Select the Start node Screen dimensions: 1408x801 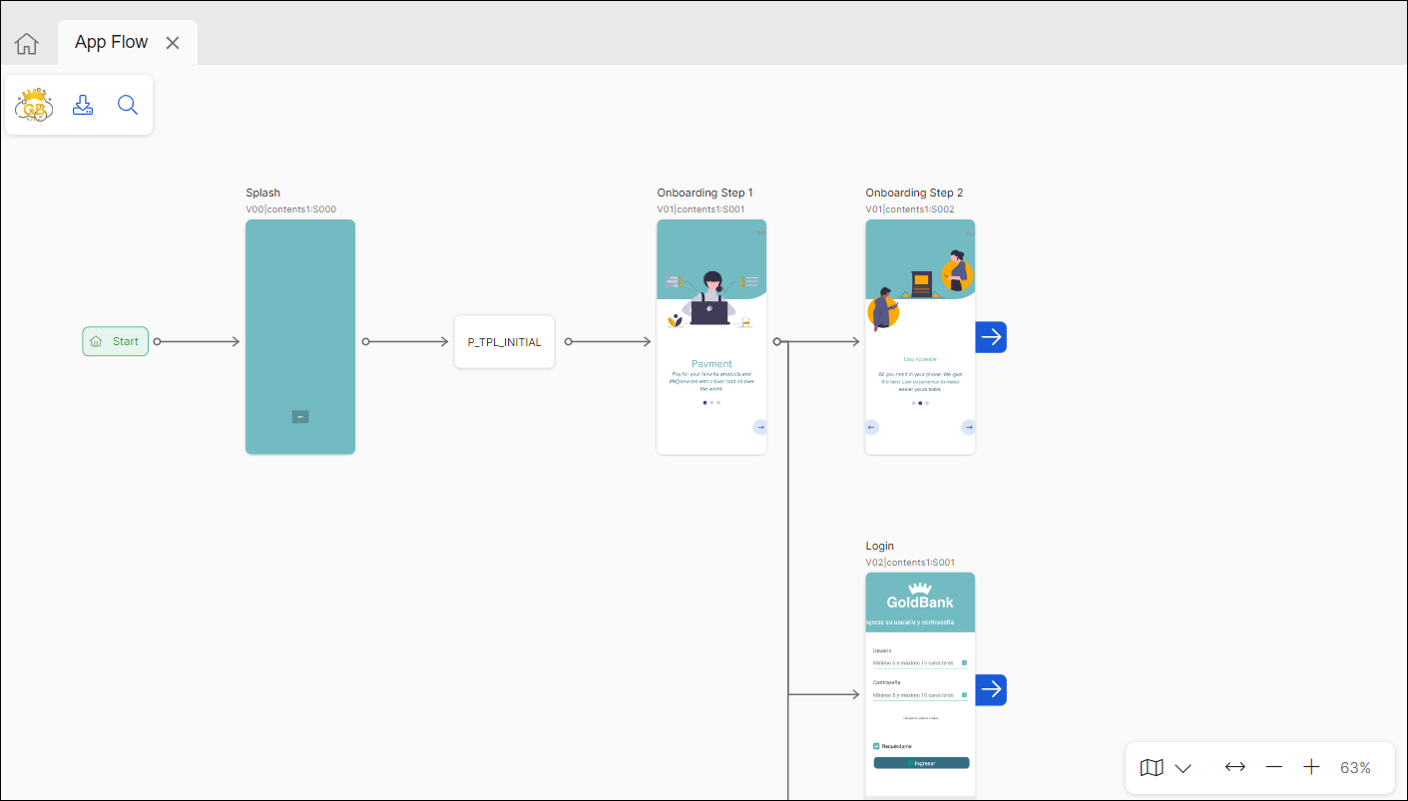coord(116,341)
